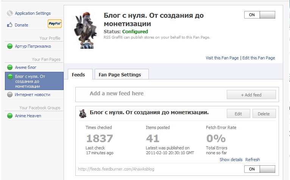Click the Application Settings gear icon
Viewport: 290px width, 180px height.
tap(10, 13)
